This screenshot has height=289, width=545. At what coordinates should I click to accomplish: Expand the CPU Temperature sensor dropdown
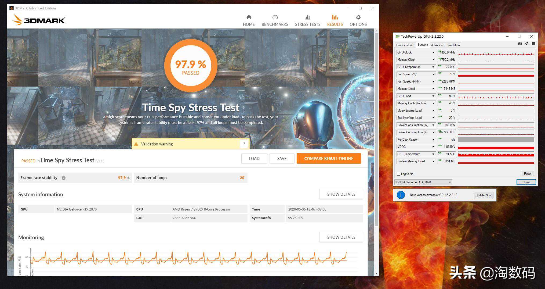(x=433, y=154)
